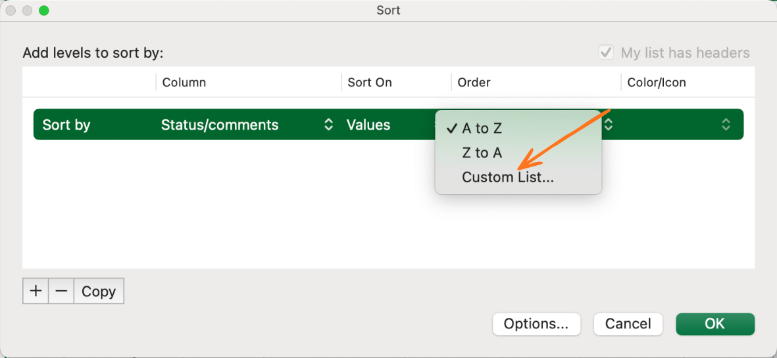Open the Color/Icon dropdown in the sort row
The image size is (777, 358).
coord(725,124)
